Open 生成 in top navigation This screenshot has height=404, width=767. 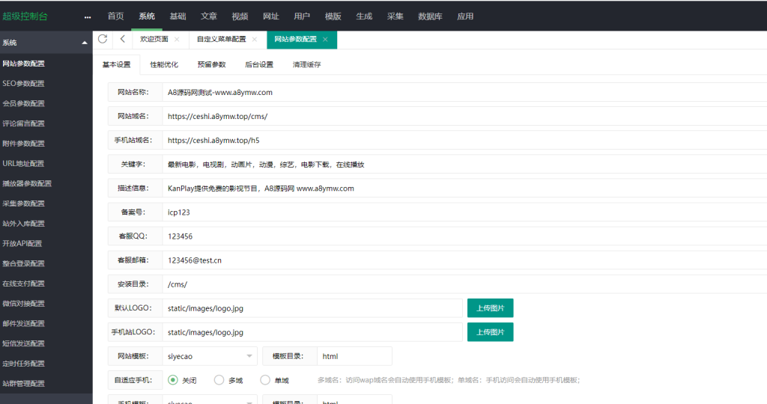coord(364,16)
